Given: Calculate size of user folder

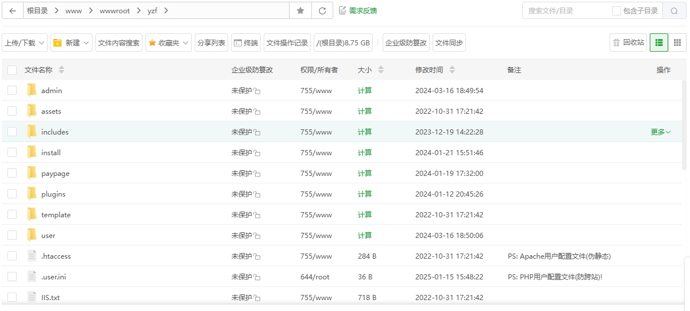Looking at the screenshot, I should (365, 236).
